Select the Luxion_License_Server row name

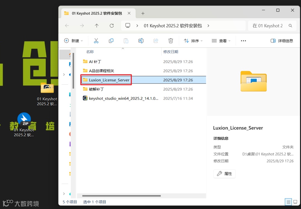pyautogui.click(x=109, y=80)
